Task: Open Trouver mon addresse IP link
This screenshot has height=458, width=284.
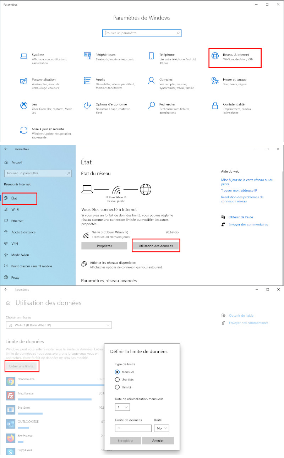Action: [x=239, y=191]
